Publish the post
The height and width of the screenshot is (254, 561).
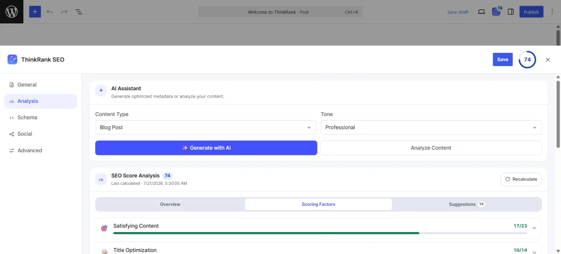(531, 12)
